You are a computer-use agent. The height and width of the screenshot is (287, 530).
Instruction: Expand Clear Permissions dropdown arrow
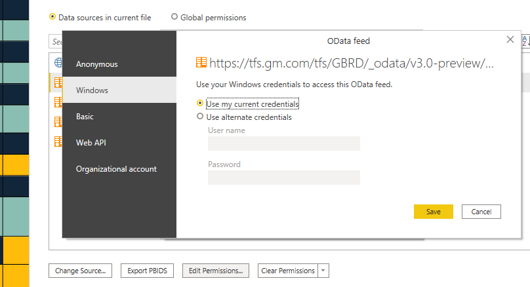coord(323,271)
